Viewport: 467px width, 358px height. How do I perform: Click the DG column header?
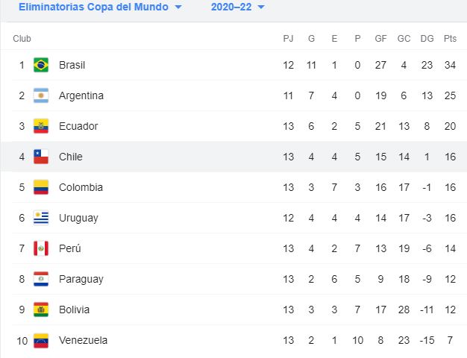coord(427,39)
